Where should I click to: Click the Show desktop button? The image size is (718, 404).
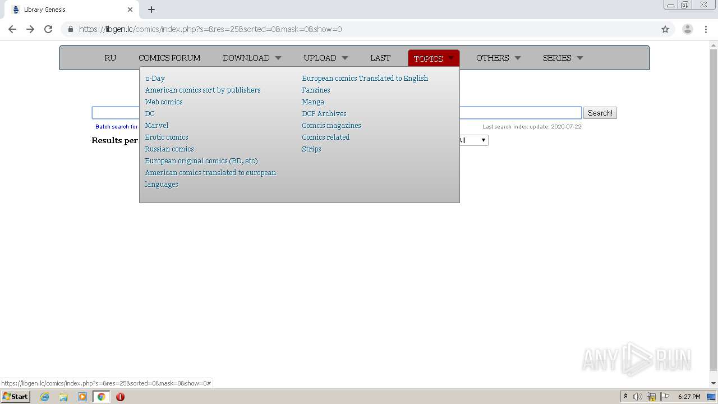pos(711,397)
